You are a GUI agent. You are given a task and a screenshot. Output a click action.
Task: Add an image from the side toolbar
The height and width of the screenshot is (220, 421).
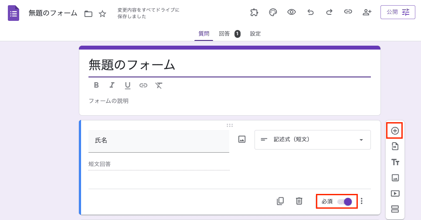coord(395,178)
